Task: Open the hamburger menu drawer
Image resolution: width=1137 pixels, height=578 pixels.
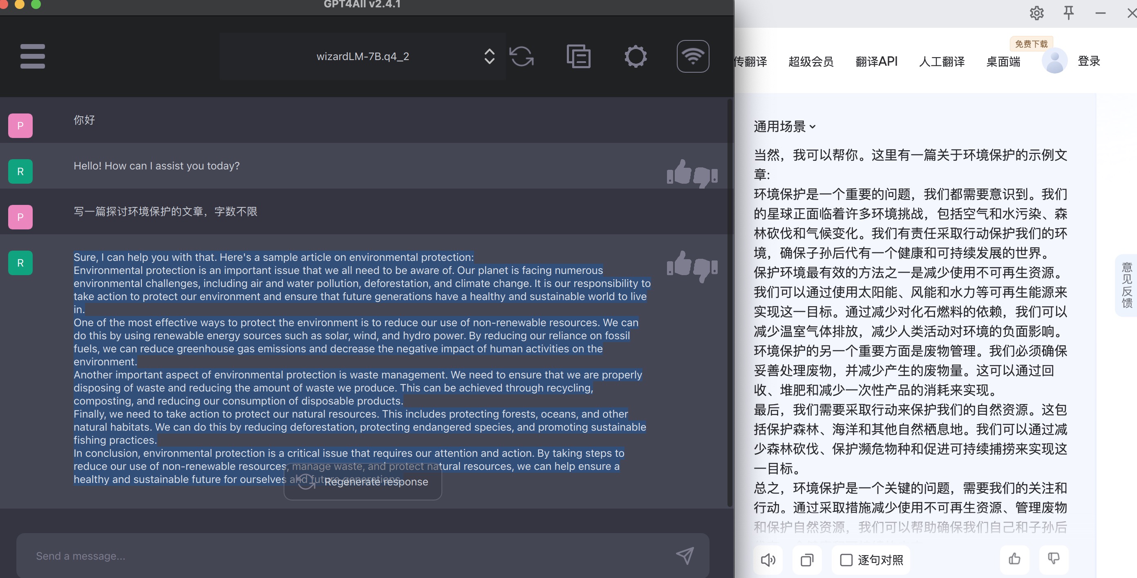Action: point(32,56)
